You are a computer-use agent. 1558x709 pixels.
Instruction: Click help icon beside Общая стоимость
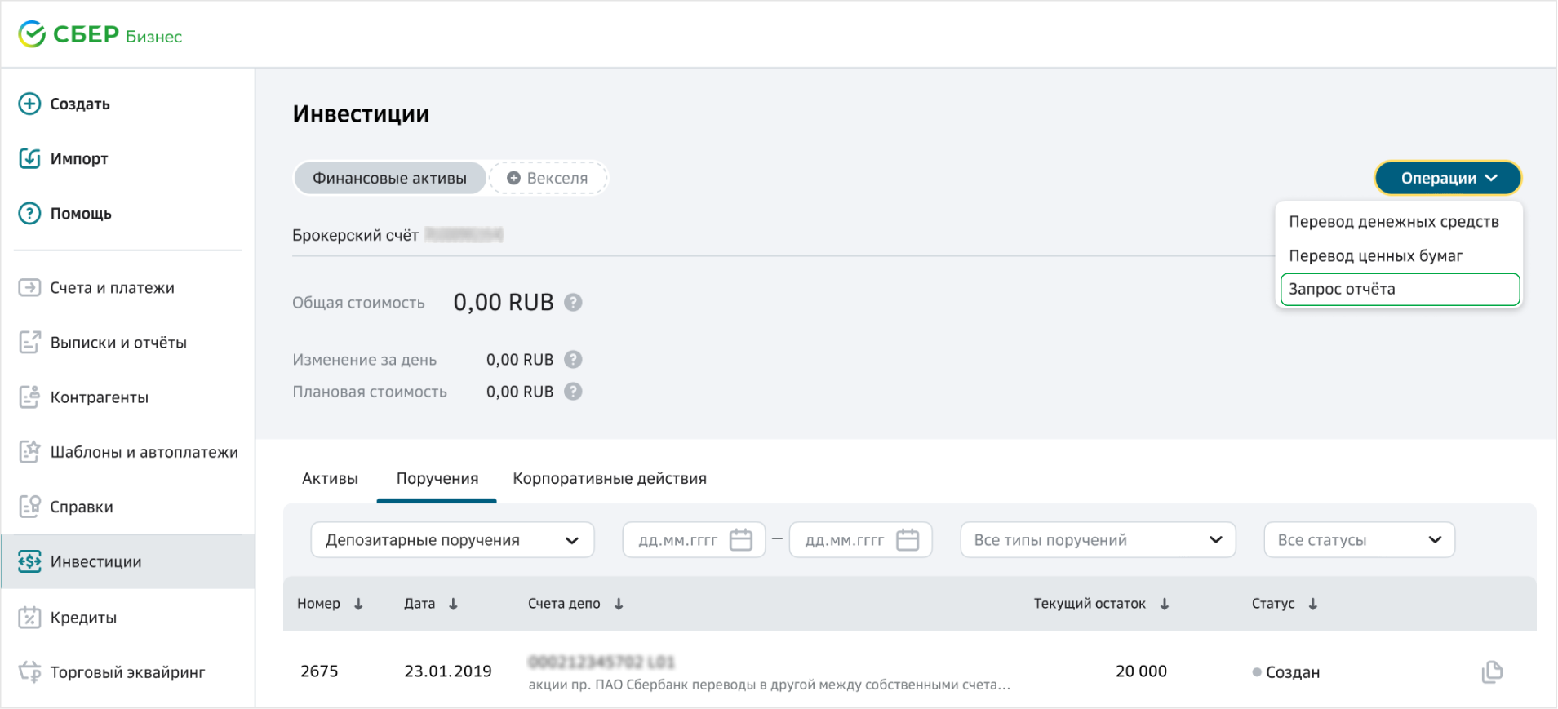pos(573,302)
